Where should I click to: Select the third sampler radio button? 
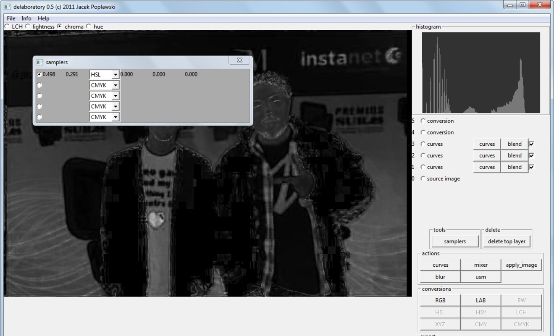pos(39,96)
